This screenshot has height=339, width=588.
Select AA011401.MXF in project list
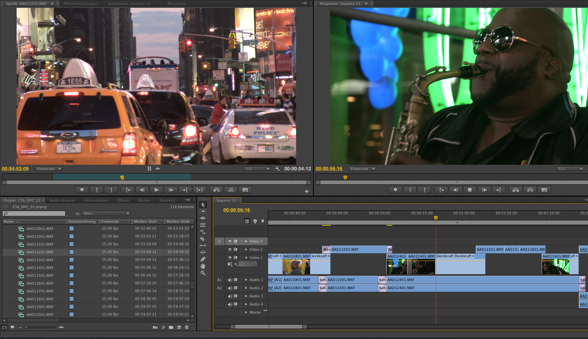point(40,268)
